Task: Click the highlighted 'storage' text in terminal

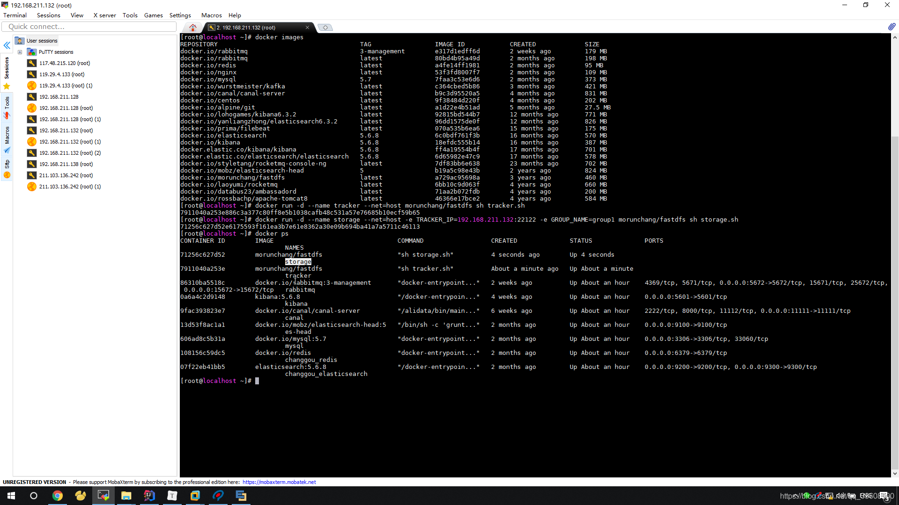Action: coord(298,262)
